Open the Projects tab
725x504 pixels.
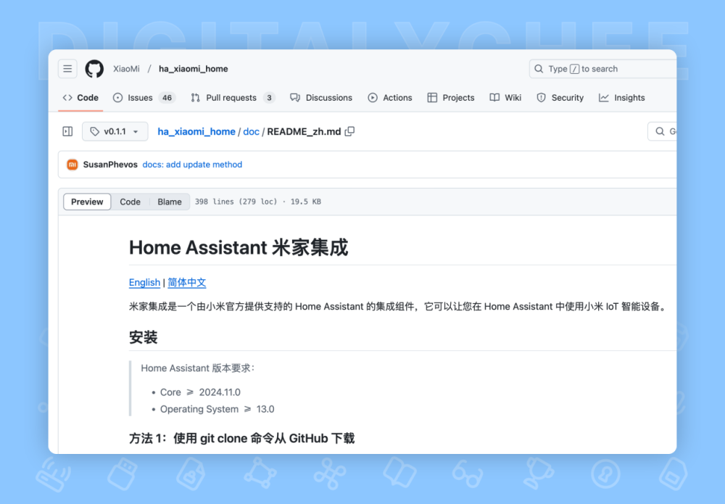(x=451, y=98)
